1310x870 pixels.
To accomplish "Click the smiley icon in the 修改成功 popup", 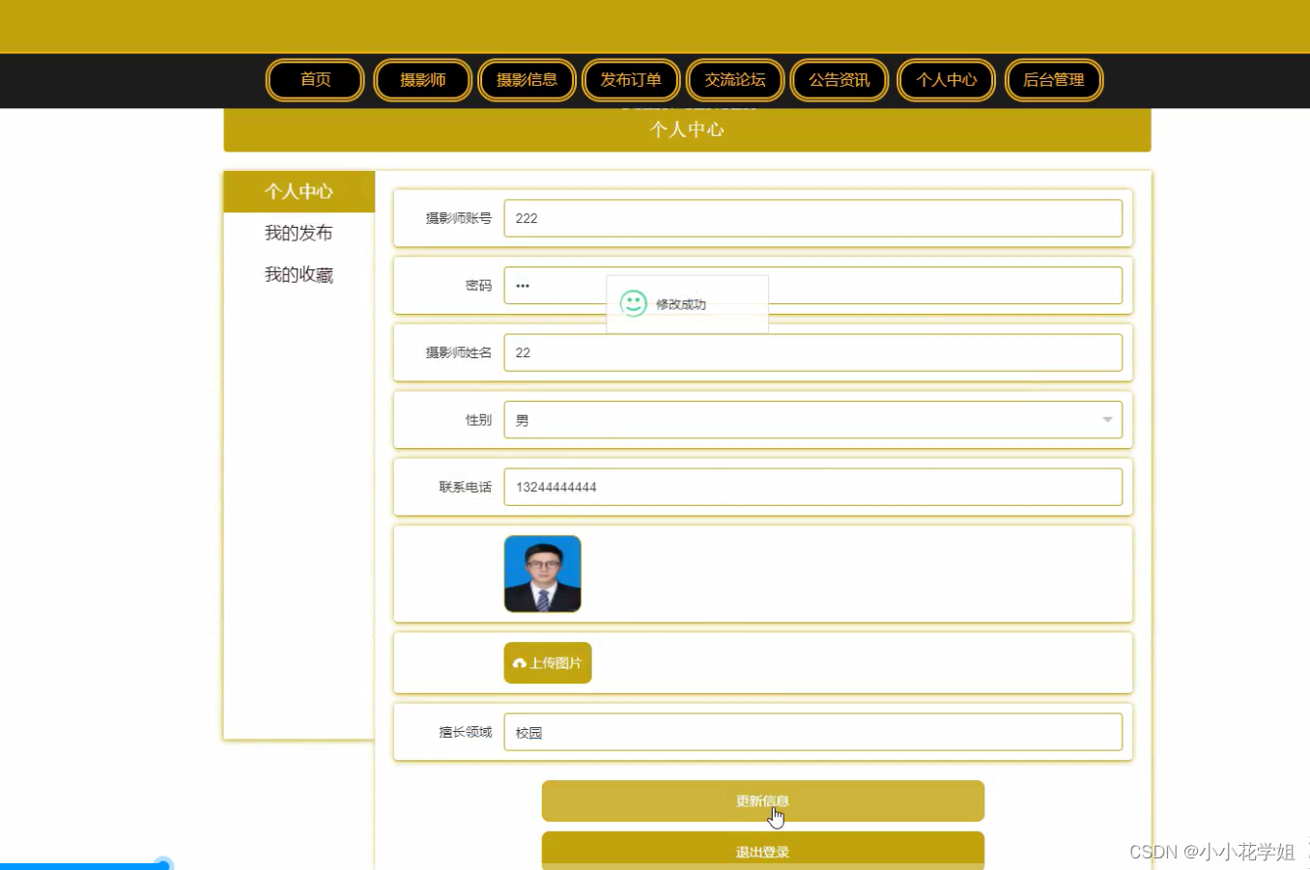I will pyautogui.click(x=633, y=303).
